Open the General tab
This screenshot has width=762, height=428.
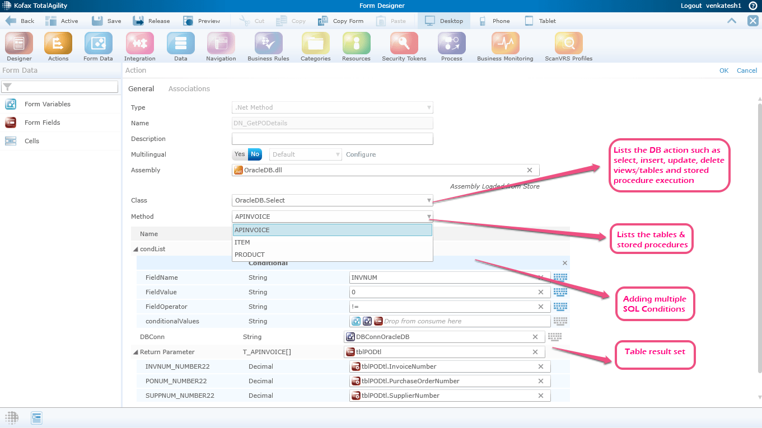pos(141,88)
